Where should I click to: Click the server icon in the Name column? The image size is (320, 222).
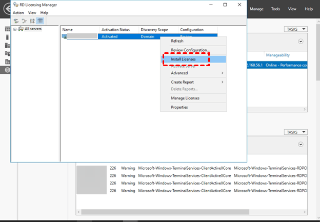65,37
